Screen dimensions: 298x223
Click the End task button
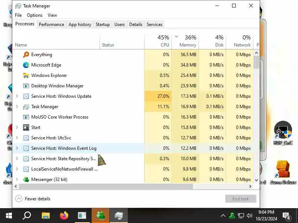(241, 199)
